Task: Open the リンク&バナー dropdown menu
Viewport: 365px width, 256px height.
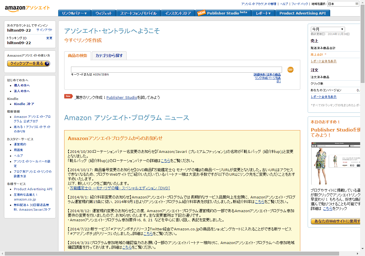Action: [x=75, y=13]
